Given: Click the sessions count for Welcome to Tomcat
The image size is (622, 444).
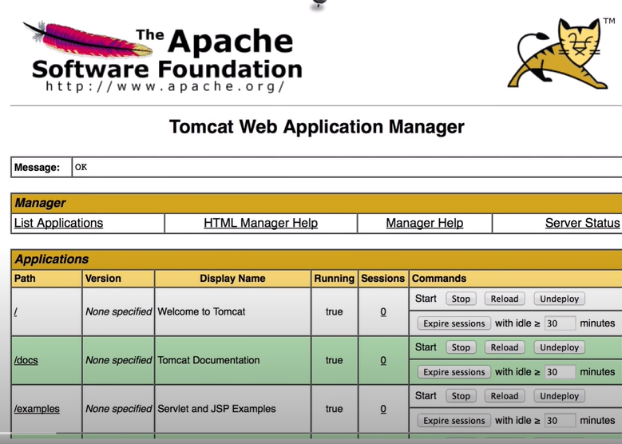Looking at the screenshot, I should [x=383, y=312].
